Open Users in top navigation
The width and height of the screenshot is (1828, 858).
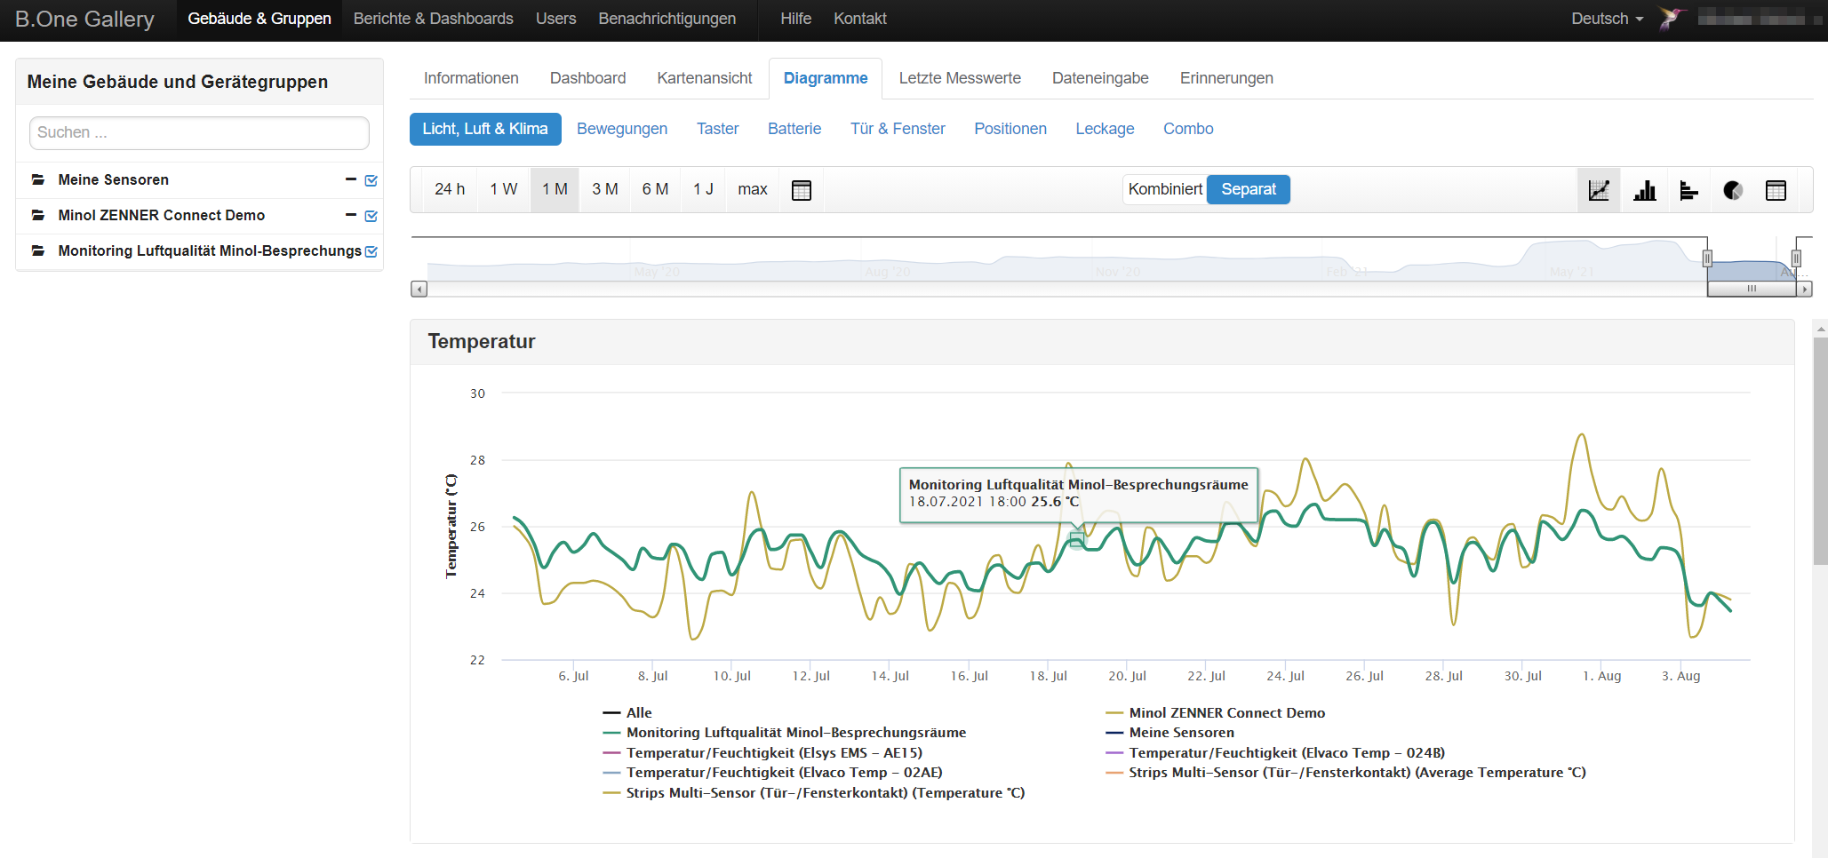(x=556, y=19)
